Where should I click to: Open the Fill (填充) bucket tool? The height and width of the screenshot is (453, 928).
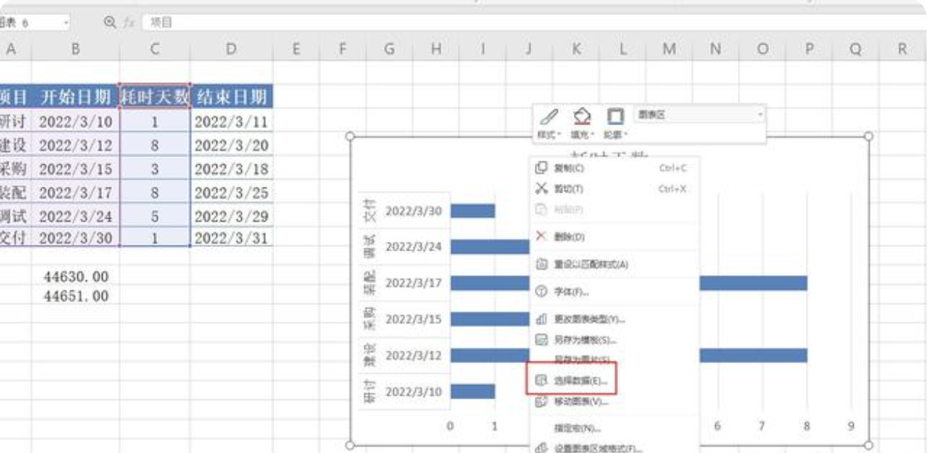pyautogui.click(x=581, y=122)
